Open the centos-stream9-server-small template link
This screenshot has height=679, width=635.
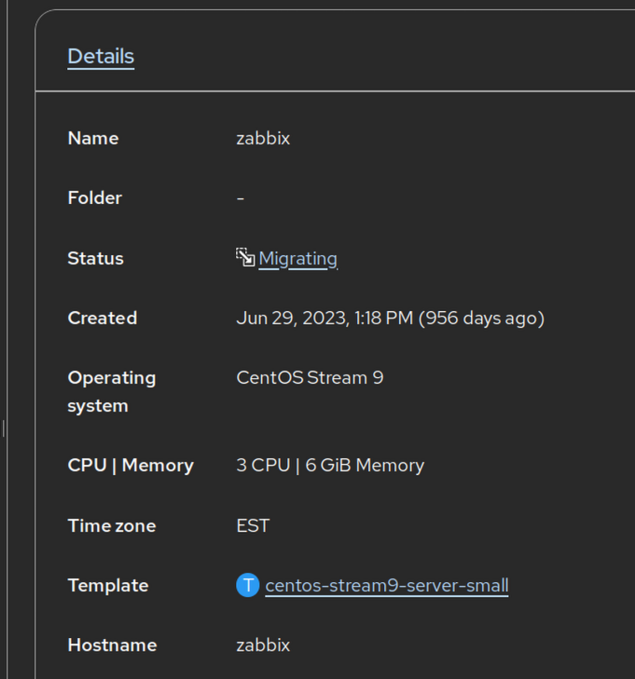pos(387,585)
